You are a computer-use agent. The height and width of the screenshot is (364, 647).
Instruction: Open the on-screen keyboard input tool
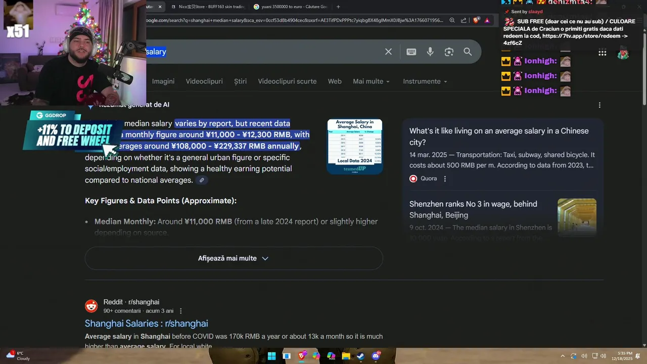point(411,52)
